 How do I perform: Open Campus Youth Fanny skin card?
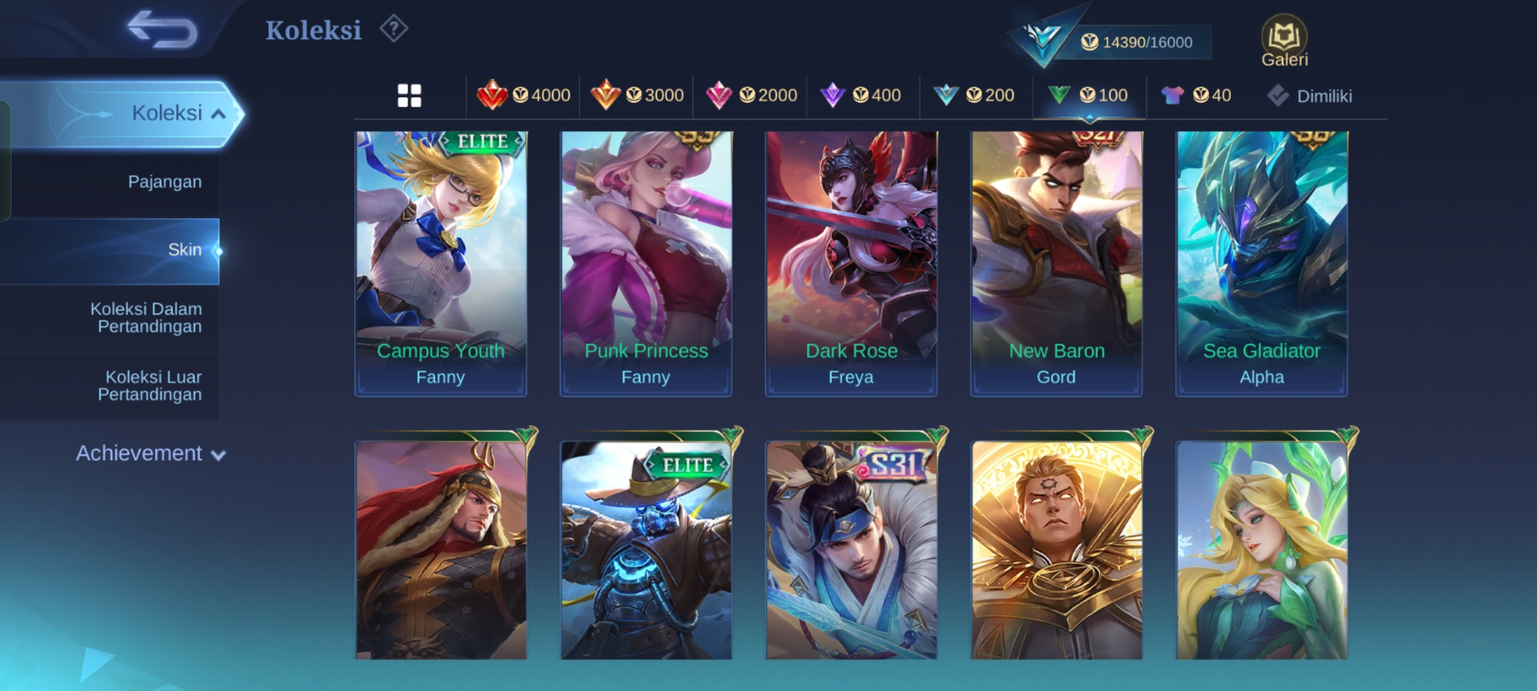pos(441,264)
